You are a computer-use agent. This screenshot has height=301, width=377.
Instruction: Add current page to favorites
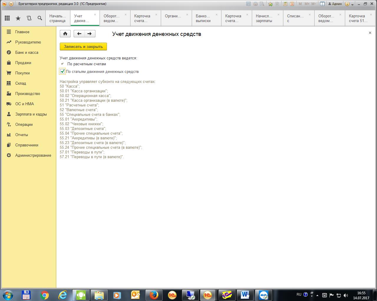(x=270, y=4)
